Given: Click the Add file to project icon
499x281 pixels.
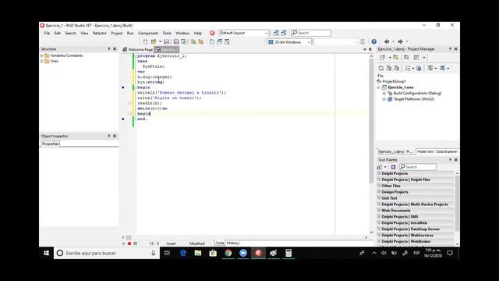Looking at the screenshot, I should [193, 41].
